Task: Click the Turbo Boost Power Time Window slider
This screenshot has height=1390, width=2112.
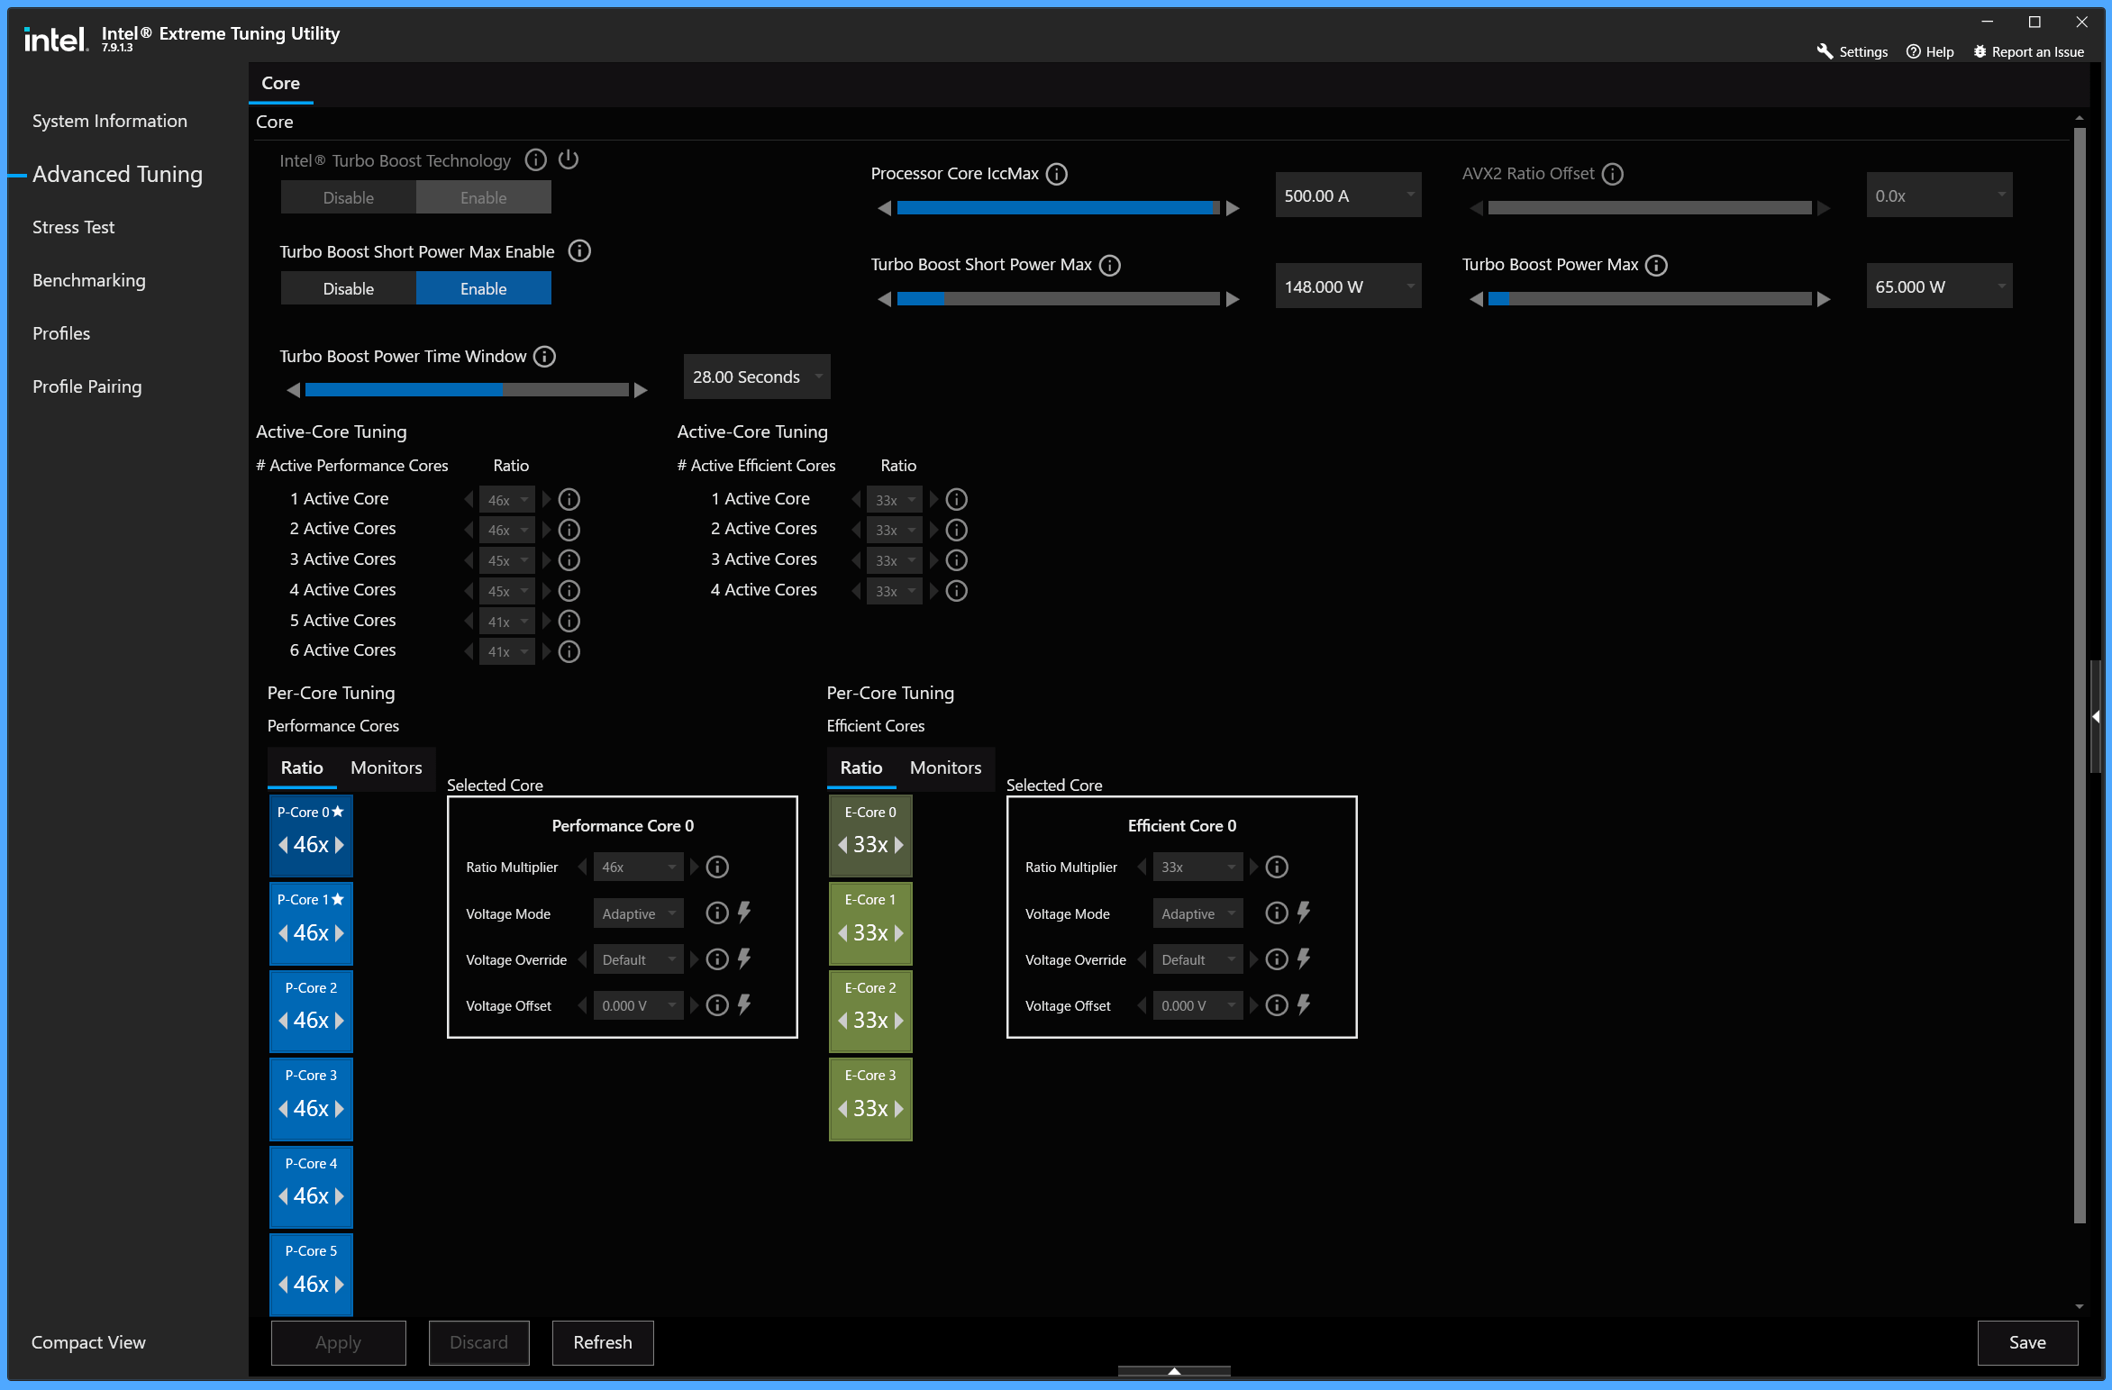Action: coord(467,390)
